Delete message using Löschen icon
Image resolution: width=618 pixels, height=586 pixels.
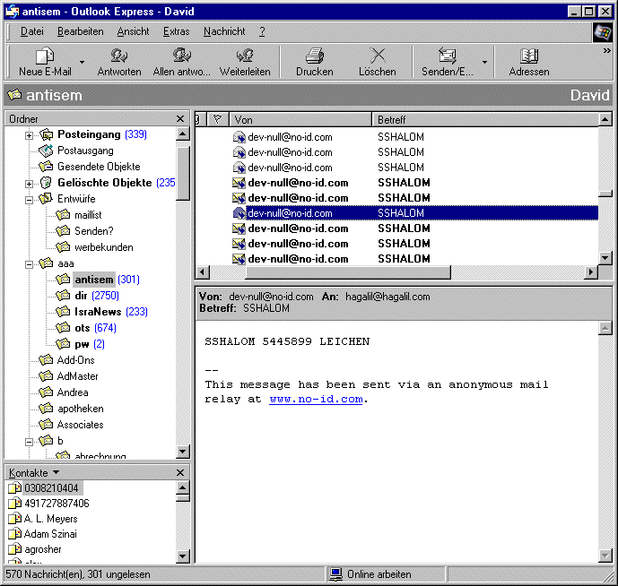[378, 56]
